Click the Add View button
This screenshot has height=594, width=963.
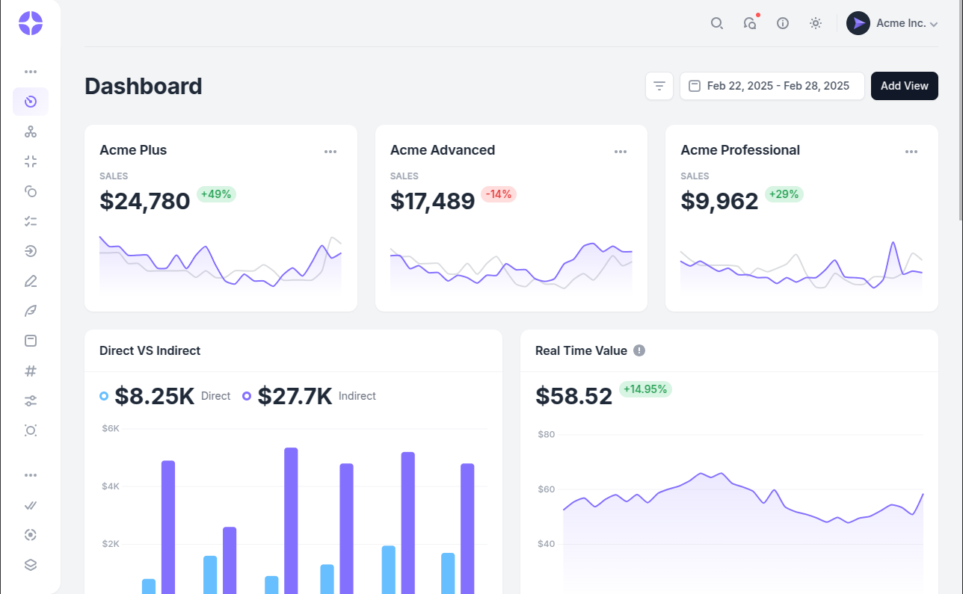904,86
